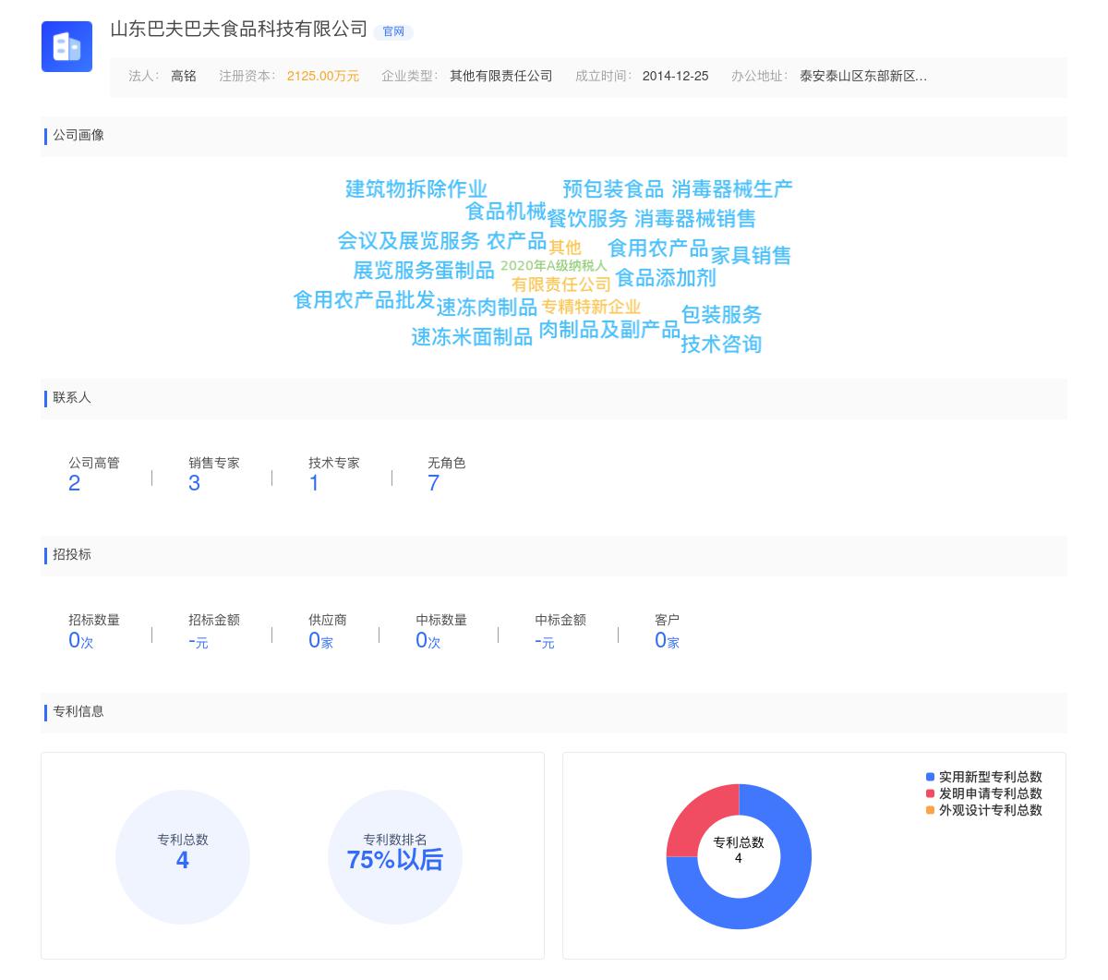The width and height of the screenshot is (1108, 980).
Task: Click the 专利总数 circle showing 4
Action: click(x=183, y=856)
